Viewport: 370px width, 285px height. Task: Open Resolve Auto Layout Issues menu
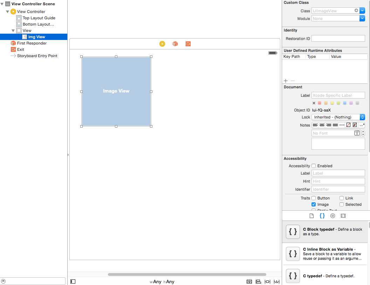[276, 281]
